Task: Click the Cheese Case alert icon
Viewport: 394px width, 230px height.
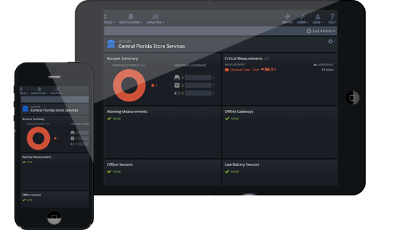Action: (226, 70)
